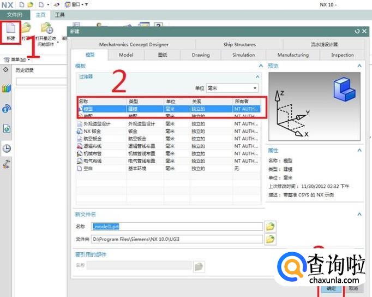Select the Ship Structures tab
Screen dimensions: 372x297
tap(239, 44)
